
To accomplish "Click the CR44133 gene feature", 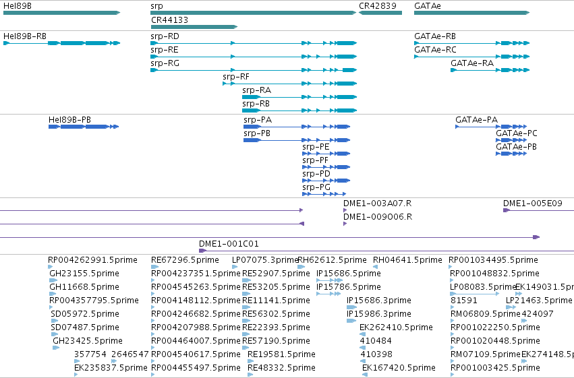I will click(194, 27).
